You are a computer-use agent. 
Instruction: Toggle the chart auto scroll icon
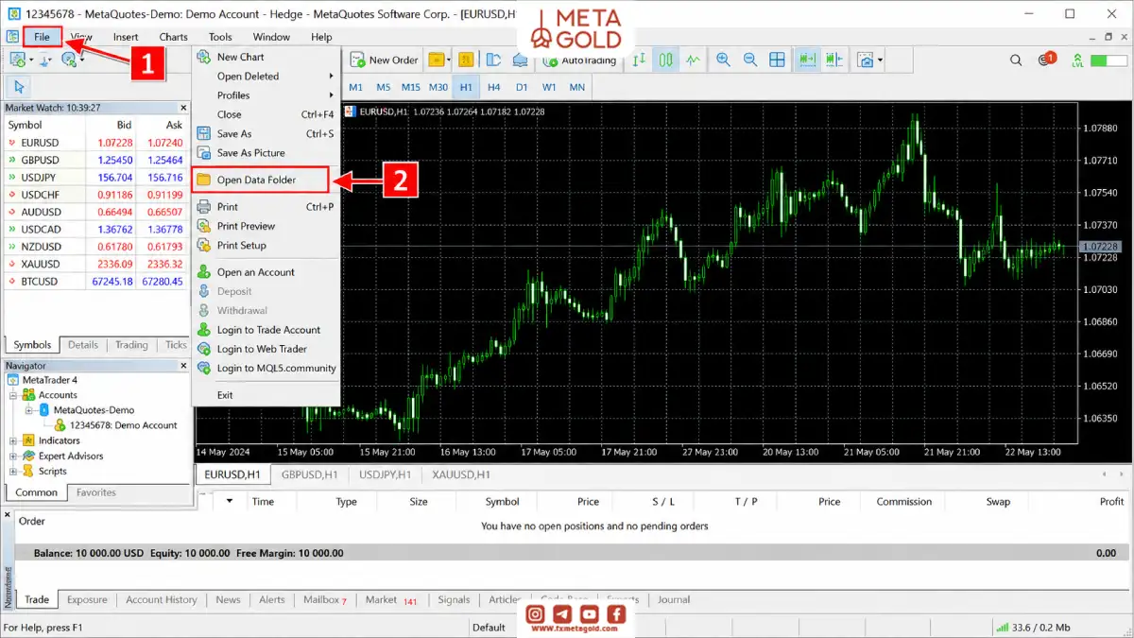pyautogui.click(x=807, y=60)
